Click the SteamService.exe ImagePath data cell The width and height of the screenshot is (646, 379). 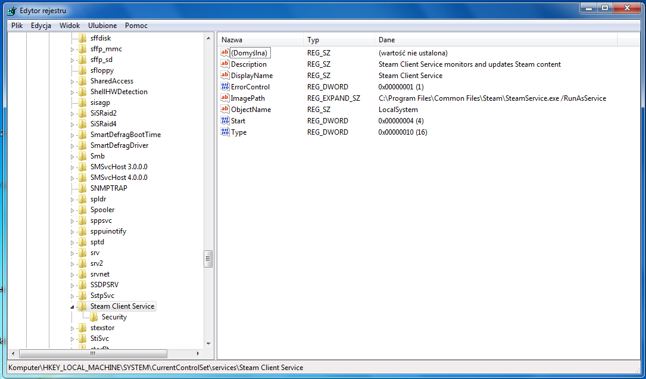point(492,98)
